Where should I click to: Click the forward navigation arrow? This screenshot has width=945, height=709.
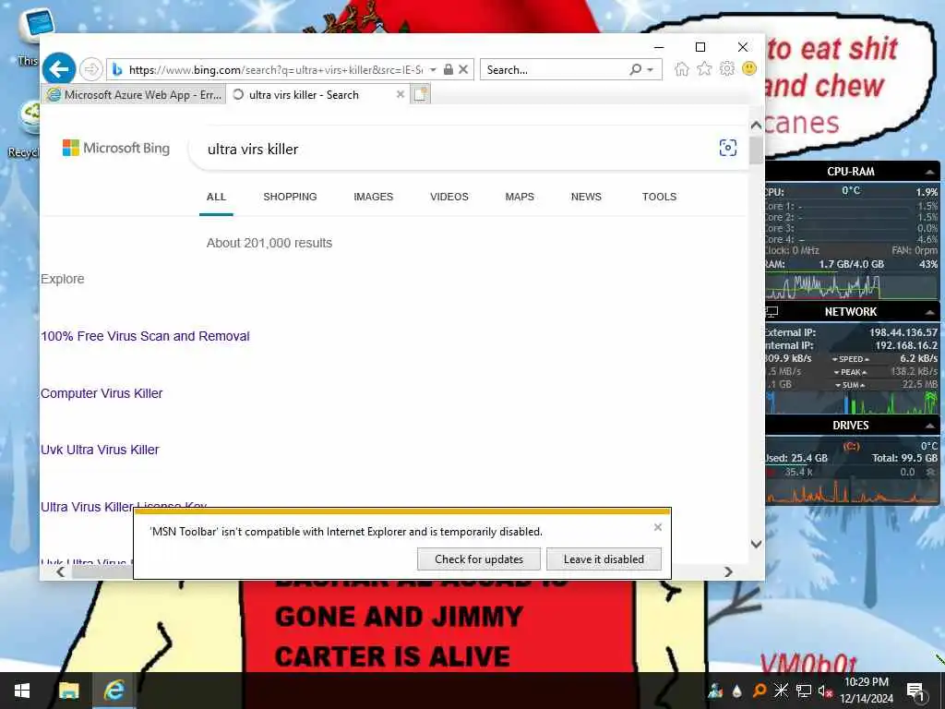click(91, 69)
